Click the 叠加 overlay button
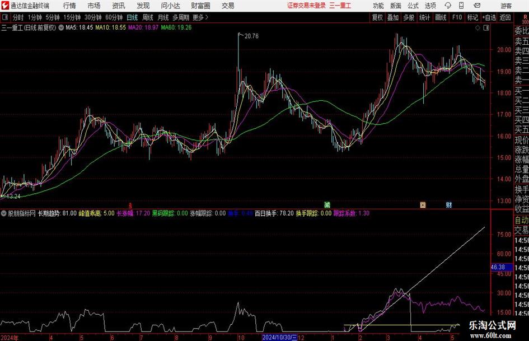 click(393, 17)
